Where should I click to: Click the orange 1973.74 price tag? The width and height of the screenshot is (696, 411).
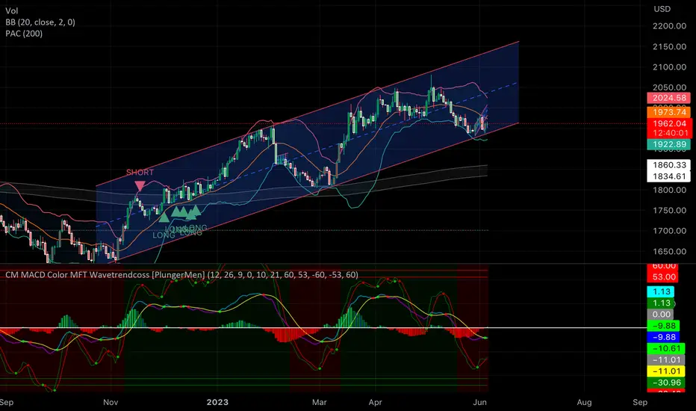coord(669,112)
